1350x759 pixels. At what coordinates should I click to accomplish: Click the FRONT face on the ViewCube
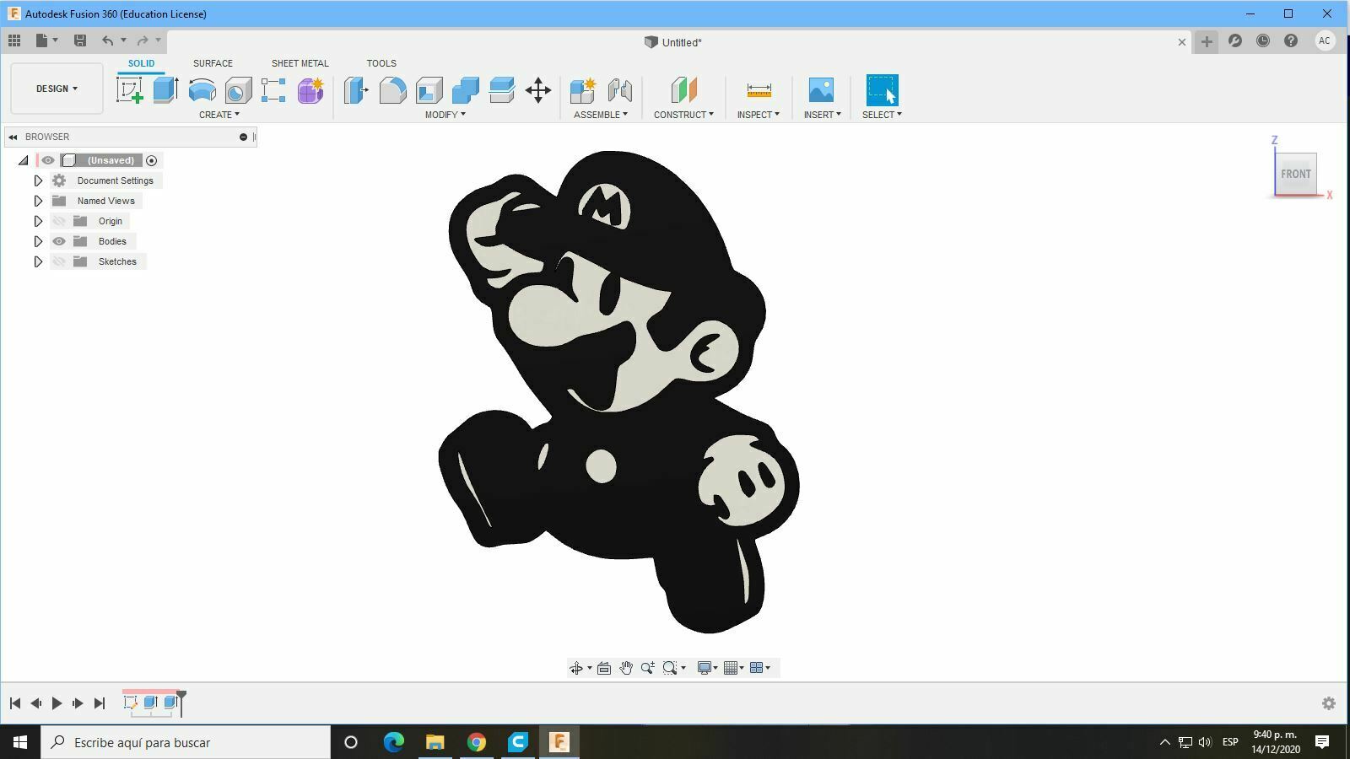(1296, 174)
